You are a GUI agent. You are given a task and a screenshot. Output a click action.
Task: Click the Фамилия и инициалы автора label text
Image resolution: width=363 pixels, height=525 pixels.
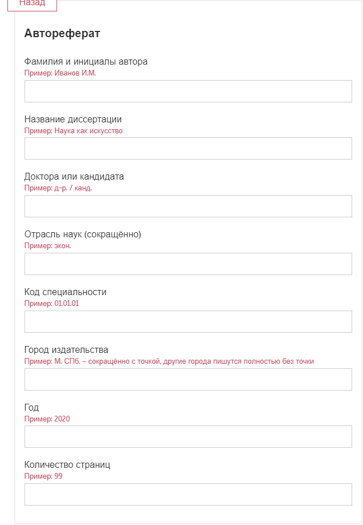tap(86, 62)
